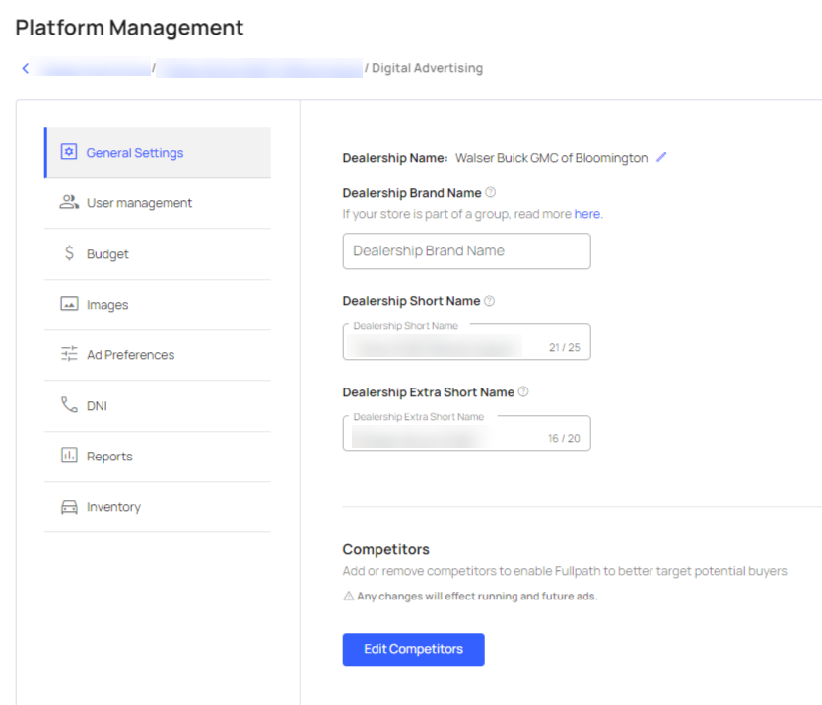This screenshot has height=705, width=822.
Task: Click the Reports chart icon
Action: [x=69, y=456]
